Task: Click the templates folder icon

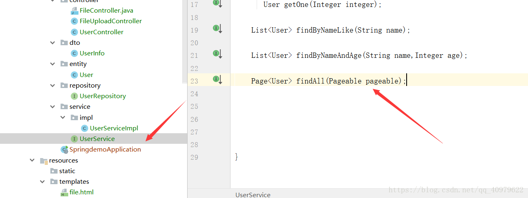Action: pos(54,181)
